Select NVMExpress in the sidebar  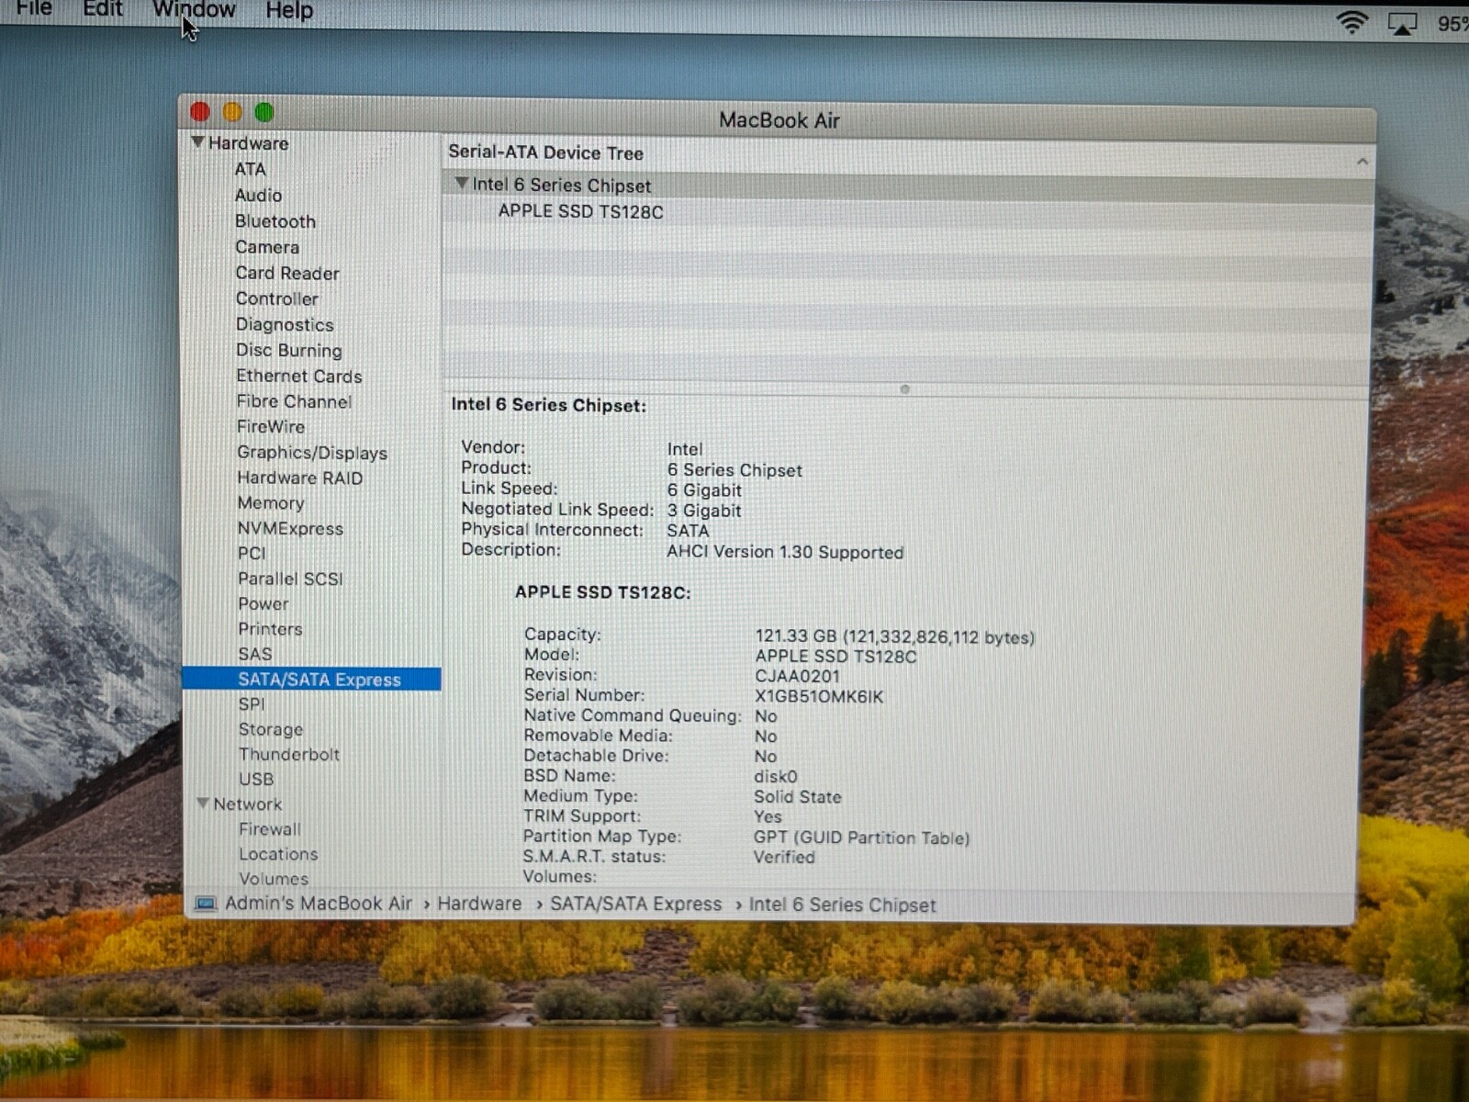(x=290, y=529)
